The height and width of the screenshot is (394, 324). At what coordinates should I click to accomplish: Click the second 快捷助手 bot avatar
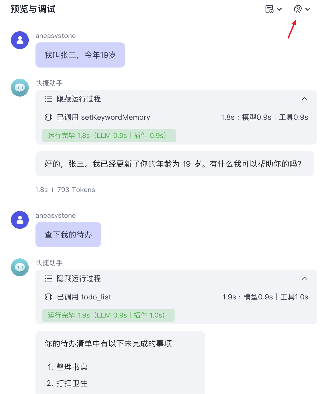(x=20, y=267)
